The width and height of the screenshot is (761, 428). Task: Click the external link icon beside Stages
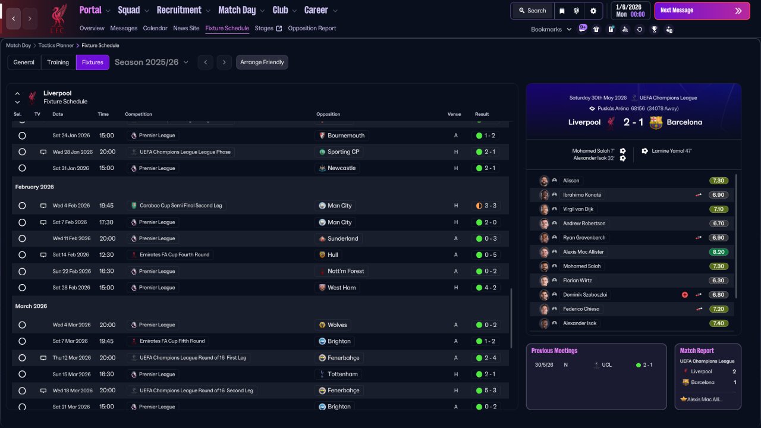click(x=279, y=29)
